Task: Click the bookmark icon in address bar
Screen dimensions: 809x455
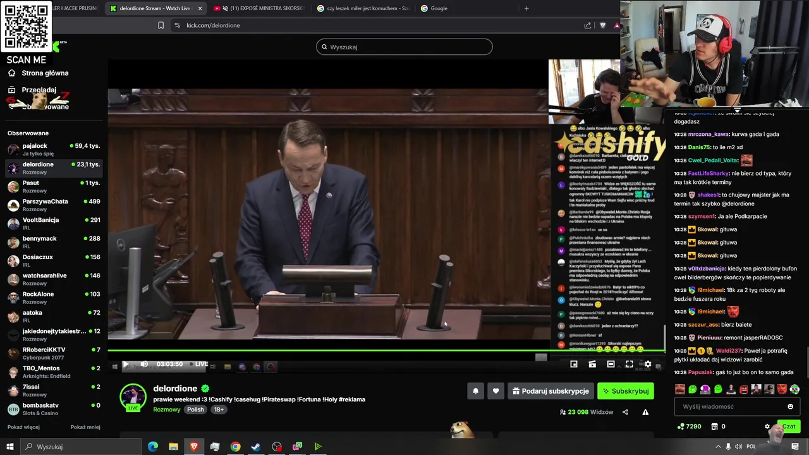Action: click(x=161, y=25)
